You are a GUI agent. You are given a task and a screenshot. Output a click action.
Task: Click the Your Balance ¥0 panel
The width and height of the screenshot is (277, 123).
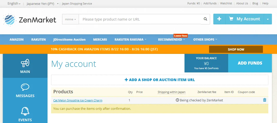(206, 63)
